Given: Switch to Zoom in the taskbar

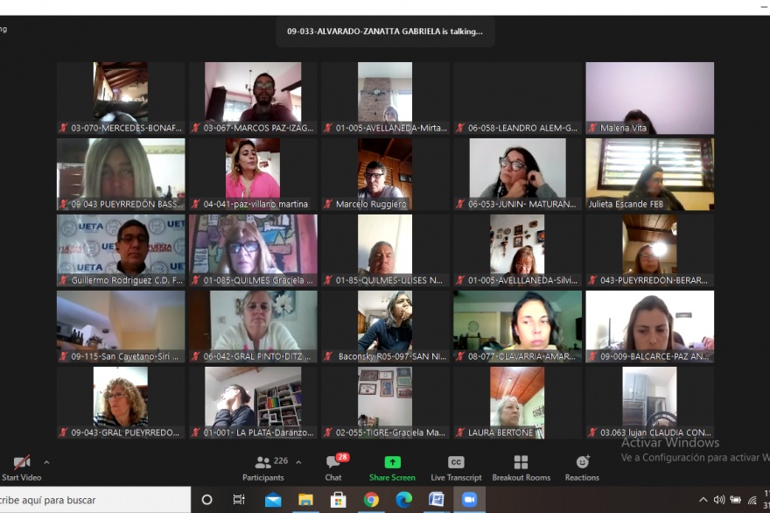Looking at the screenshot, I should (470, 500).
